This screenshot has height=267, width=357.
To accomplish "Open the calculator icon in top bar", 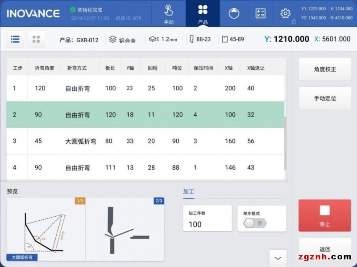I will (260, 14).
